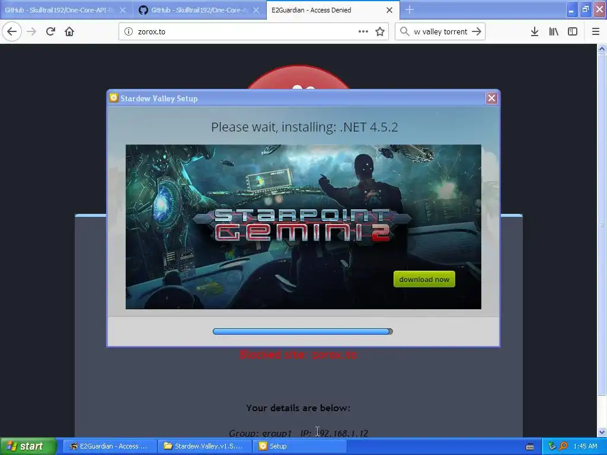Click the Group: group1 IP text

pyautogui.click(x=298, y=433)
